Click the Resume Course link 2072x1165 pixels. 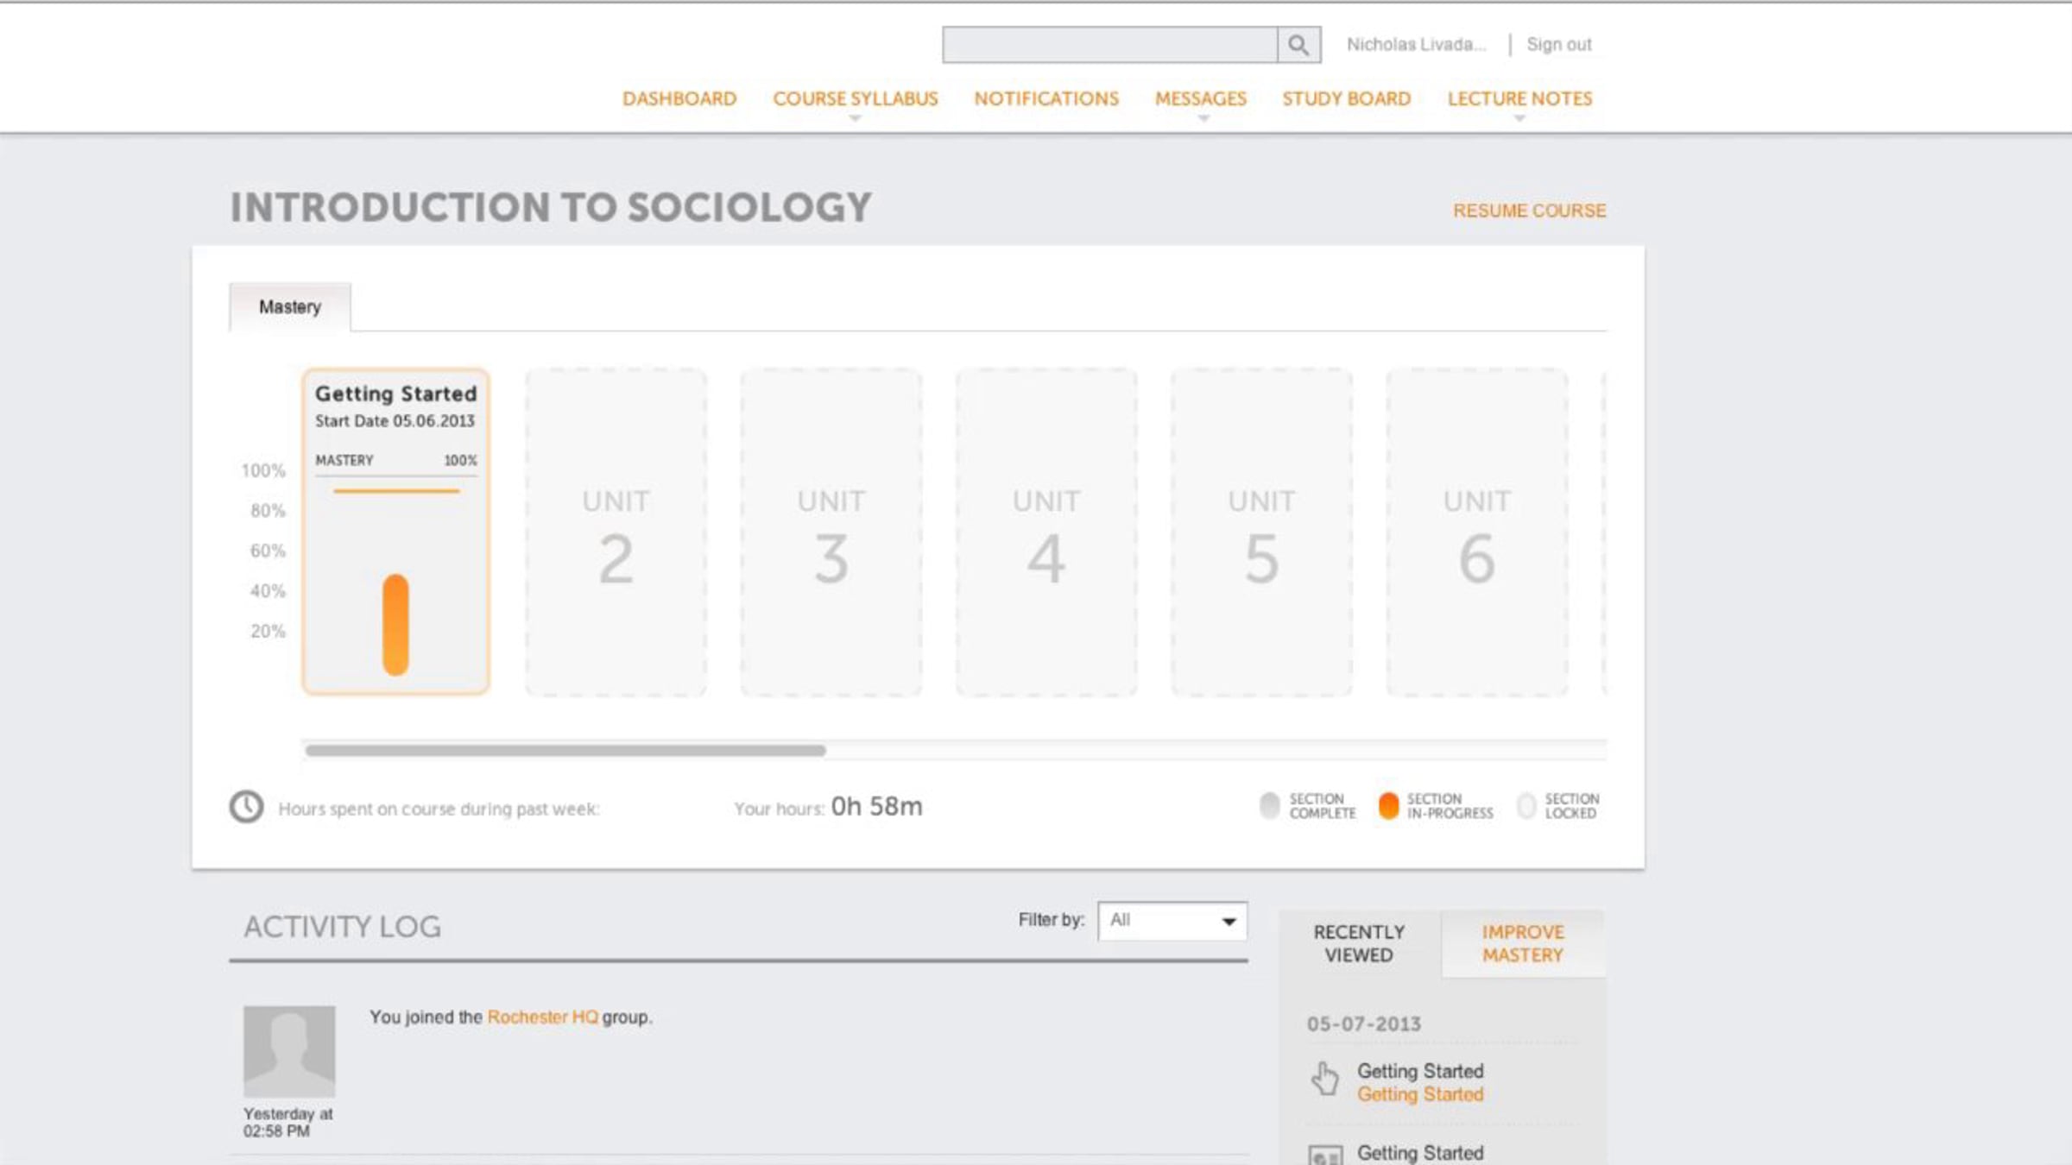[1529, 211]
